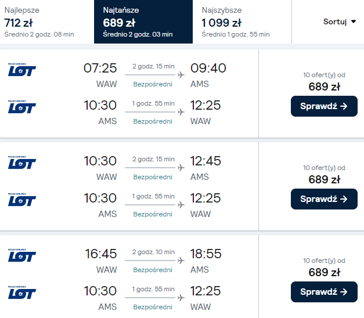364x318 pixels.
Task: Click the 2 godz. 10 min duration label
Action: (153, 252)
